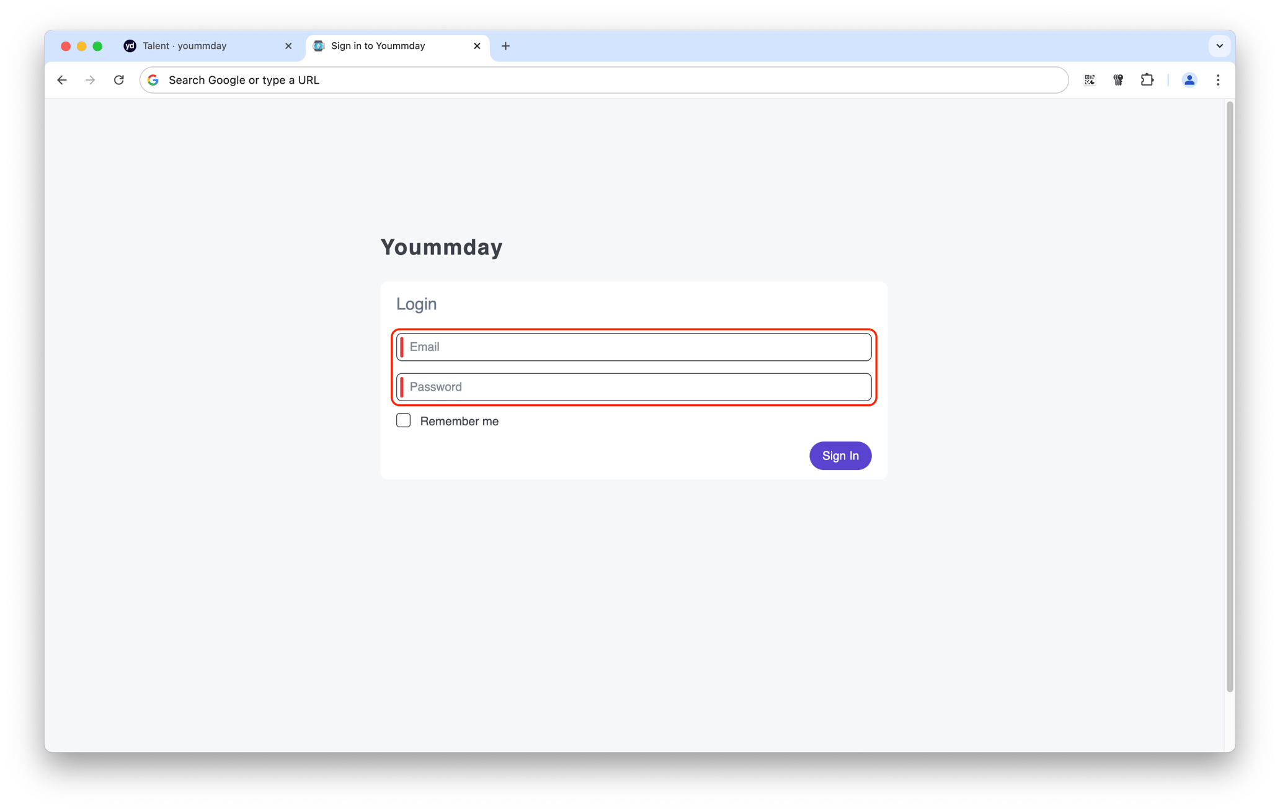This screenshot has height=811, width=1280.
Task: Open the Google Password Manager keys icon
Action: 1118,80
